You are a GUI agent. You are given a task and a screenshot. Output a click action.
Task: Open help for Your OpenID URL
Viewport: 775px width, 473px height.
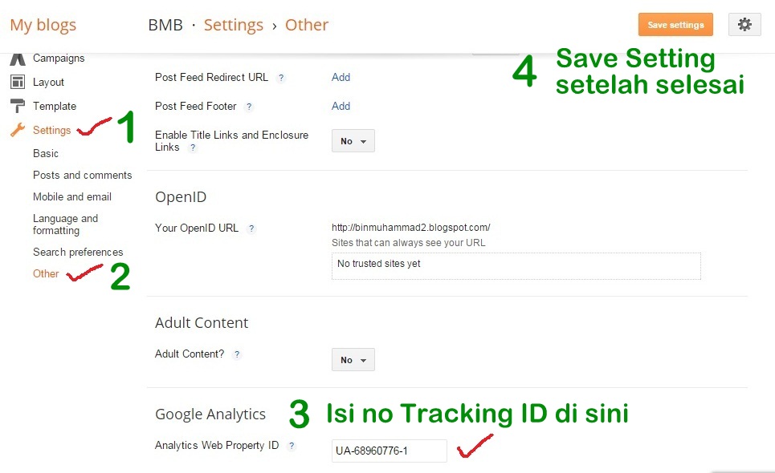(251, 228)
